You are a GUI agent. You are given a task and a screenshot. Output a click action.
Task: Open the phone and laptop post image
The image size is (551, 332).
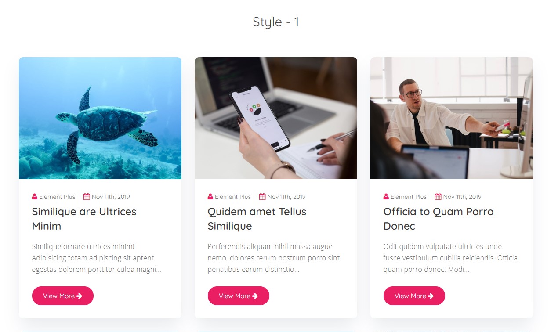point(276,118)
